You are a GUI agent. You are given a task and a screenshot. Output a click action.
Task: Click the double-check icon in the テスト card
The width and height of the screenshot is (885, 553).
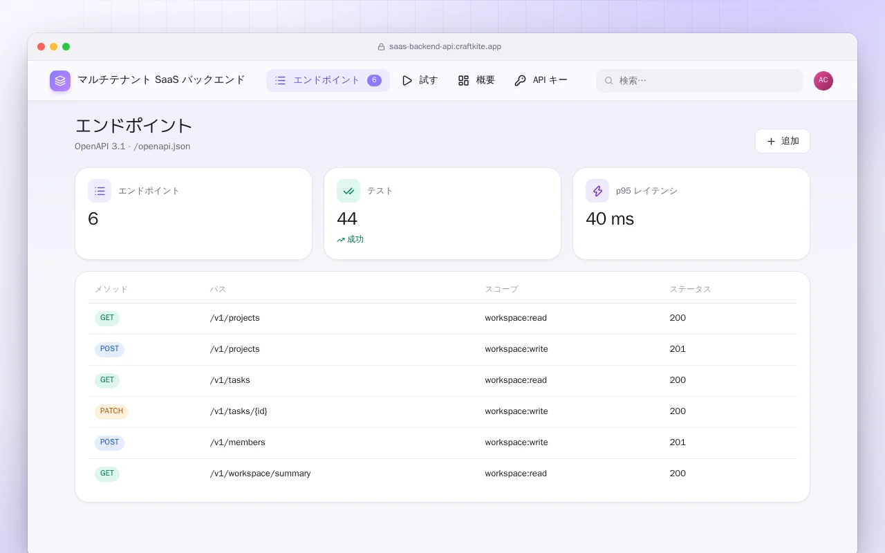click(x=348, y=191)
